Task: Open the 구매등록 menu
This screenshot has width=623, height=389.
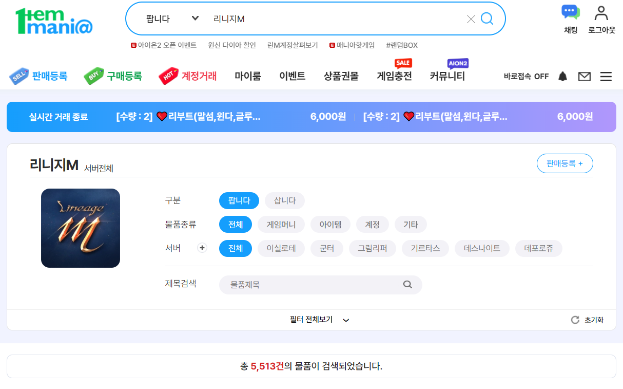Action: coord(113,76)
